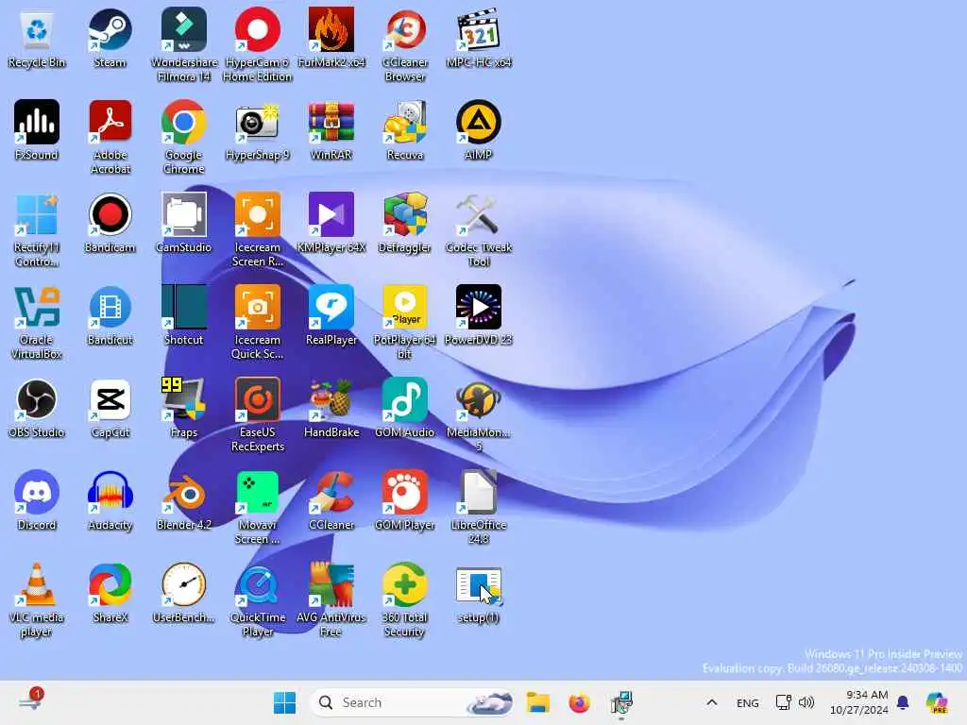Open Movavi Screen Recorder shortcut

click(x=257, y=508)
